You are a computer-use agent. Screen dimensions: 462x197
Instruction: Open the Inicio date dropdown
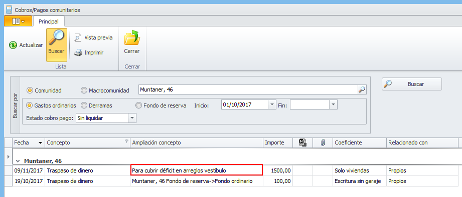click(272, 104)
